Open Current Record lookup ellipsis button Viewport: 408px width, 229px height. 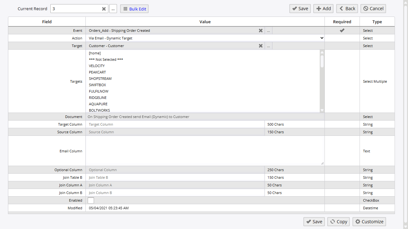click(113, 9)
